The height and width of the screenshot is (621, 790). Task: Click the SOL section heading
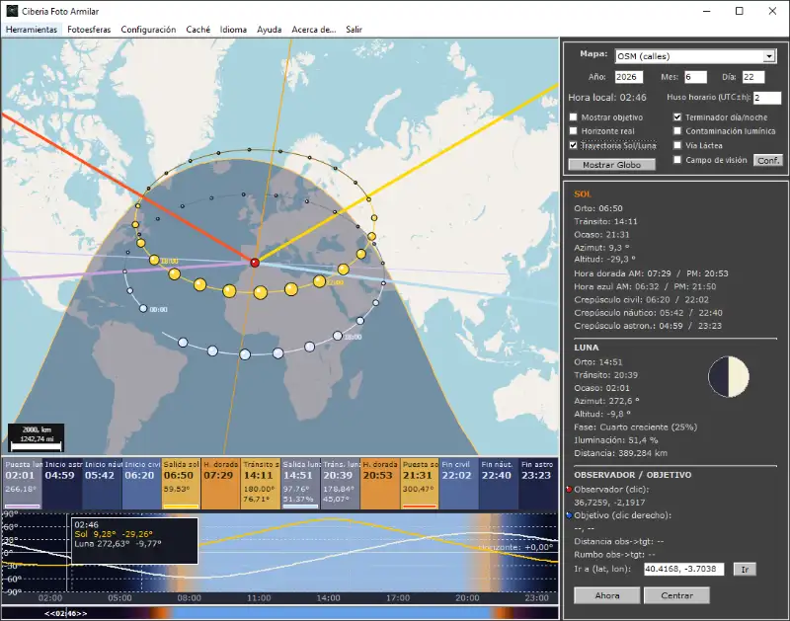click(583, 194)
